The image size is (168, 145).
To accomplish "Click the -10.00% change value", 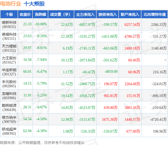I will (41, 24).
